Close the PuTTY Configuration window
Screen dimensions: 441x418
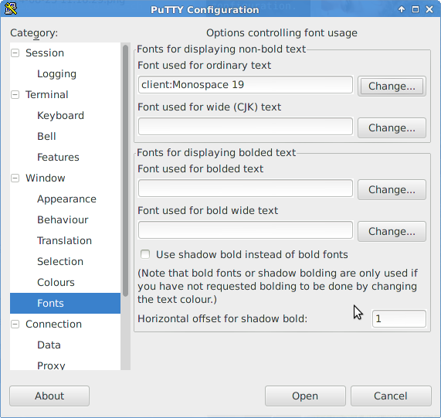429,9
